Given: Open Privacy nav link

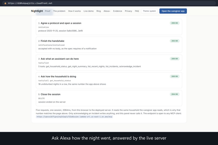Looking at the screenshot, I should coord(128,11).
